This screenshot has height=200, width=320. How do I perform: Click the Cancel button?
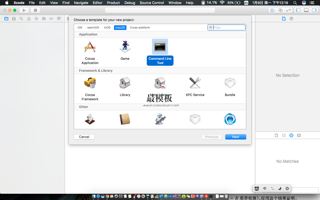84,137
